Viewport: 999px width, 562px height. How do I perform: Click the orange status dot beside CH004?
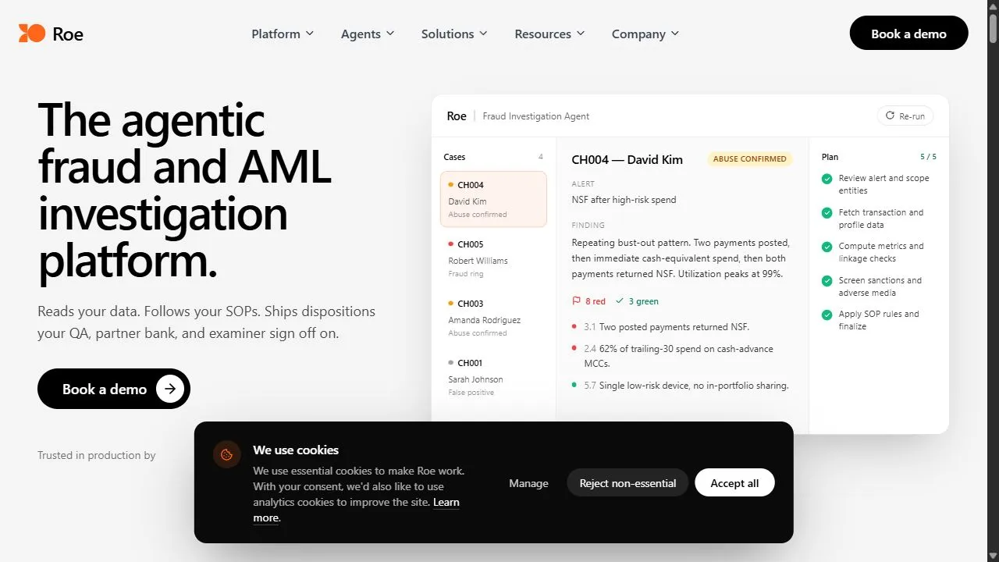coord(451,185)
